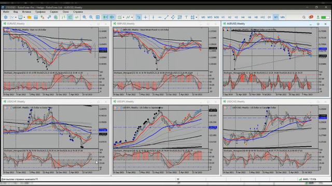Select the horizontal line drawing tool
This screenshot has width=332, height=186.
tap(160, 17)
